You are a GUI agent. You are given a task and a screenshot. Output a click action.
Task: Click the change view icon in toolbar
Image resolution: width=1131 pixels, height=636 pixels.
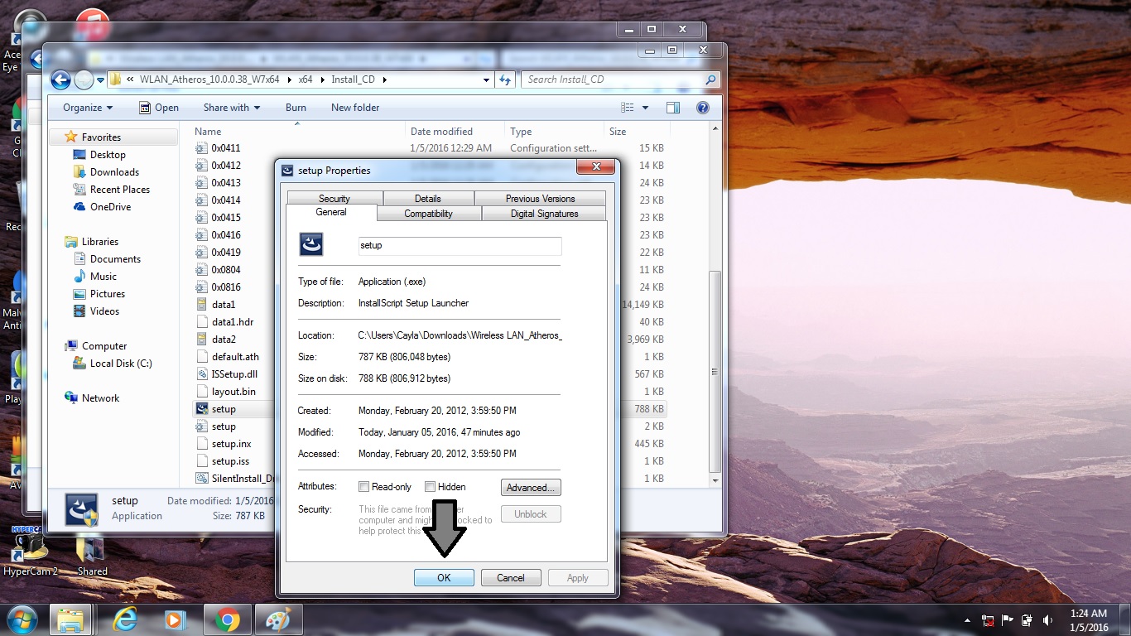[628, 108]
